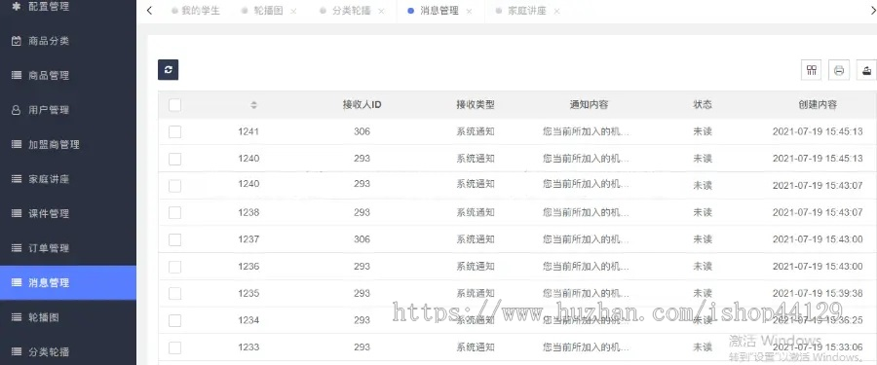Click the 课件管理 sidebar icon
877x365 pixels.
pyautogui.click(x=17, y=213)
